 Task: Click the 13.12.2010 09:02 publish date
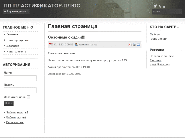click(63, 45)
